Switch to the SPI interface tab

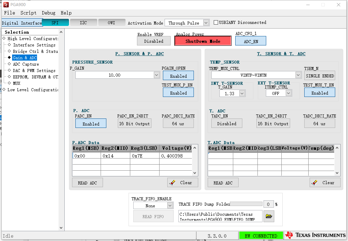pos(55,23)
